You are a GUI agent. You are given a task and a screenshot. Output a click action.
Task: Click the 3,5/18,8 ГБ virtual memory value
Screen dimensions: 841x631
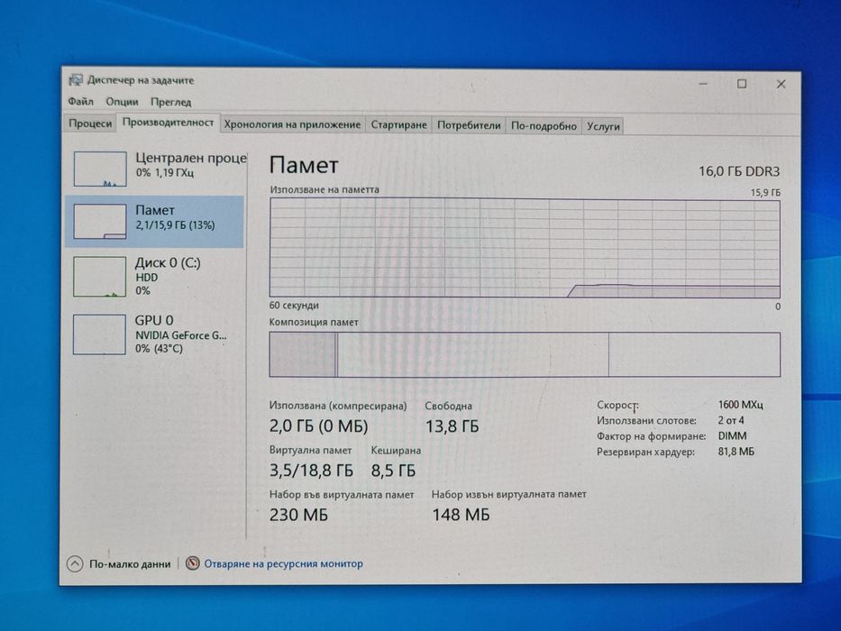(x=311, y=471)
